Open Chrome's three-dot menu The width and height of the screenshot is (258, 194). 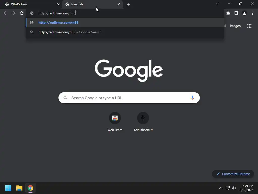pos(252,13)
